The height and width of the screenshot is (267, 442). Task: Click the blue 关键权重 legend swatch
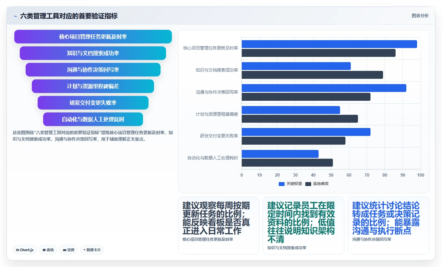[x=282, y=184]
